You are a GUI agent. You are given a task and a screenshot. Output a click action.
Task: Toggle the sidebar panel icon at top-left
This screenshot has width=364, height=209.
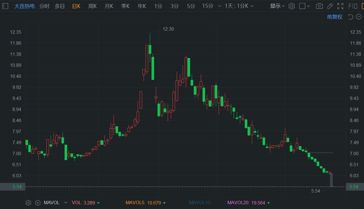(x=5, y=6)
